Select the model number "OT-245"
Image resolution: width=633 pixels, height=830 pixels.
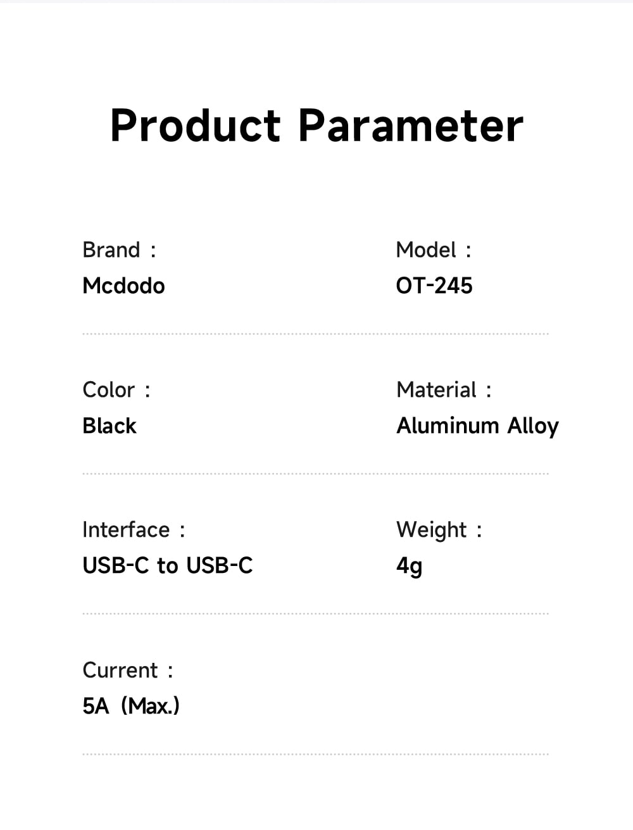(x=434, y=286)
